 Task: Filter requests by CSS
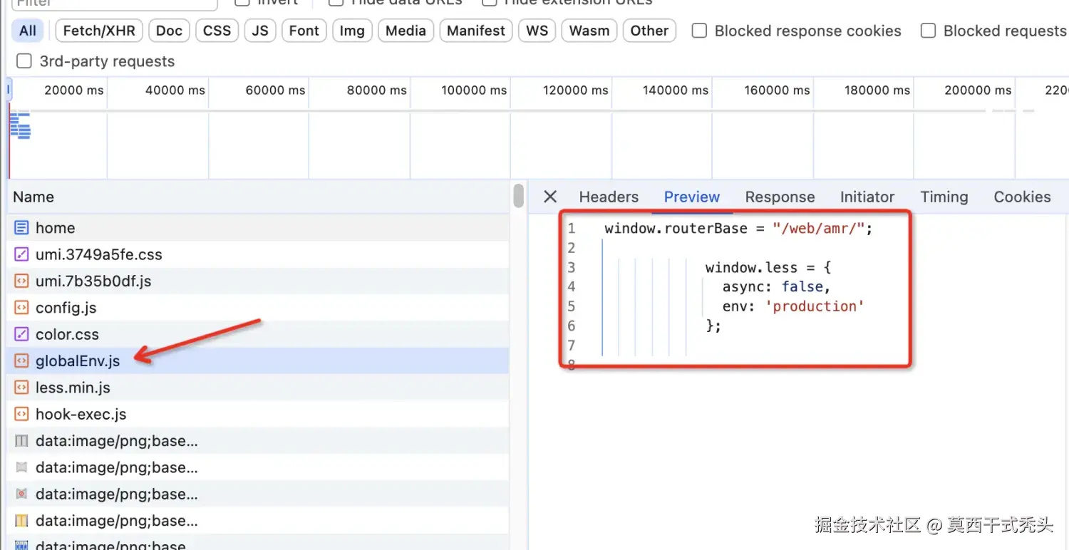pos(217,31)
